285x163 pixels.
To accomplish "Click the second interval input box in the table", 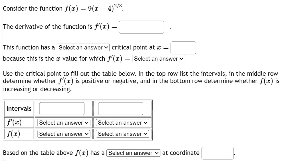I will 120,109.
